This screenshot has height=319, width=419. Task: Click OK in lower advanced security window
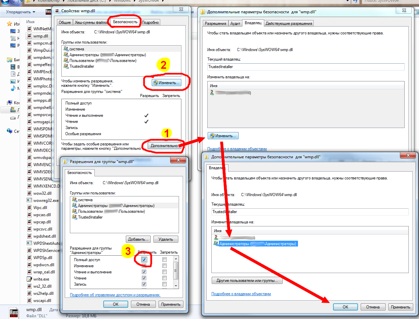point(345,307)
